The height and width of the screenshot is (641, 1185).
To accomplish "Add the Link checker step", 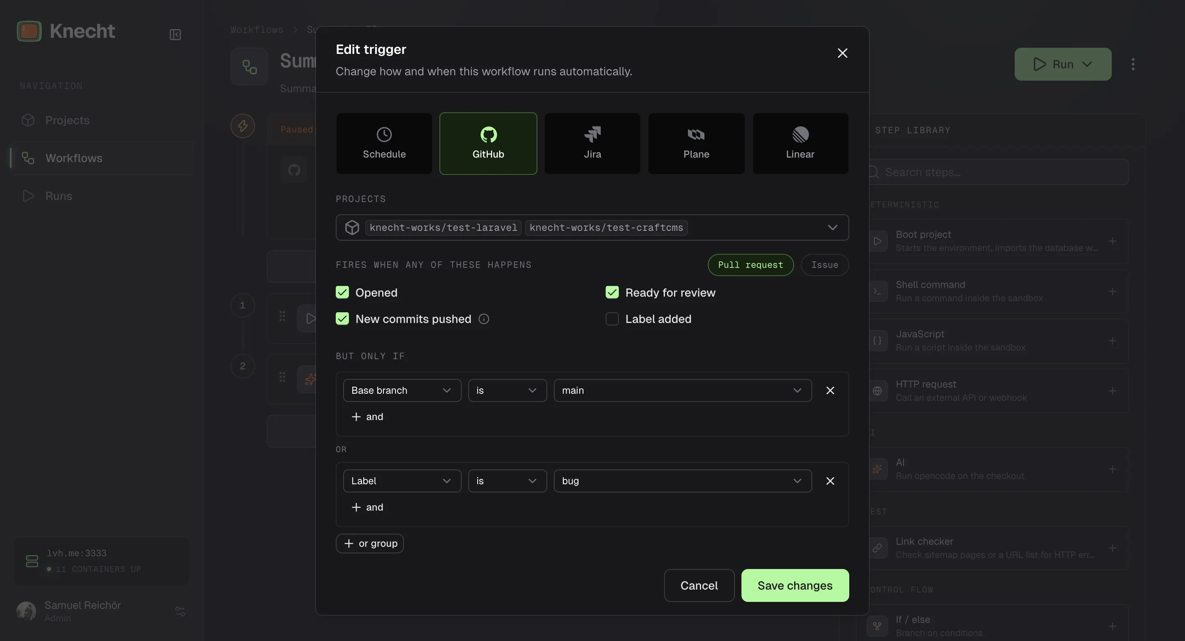I will 1112,548.
